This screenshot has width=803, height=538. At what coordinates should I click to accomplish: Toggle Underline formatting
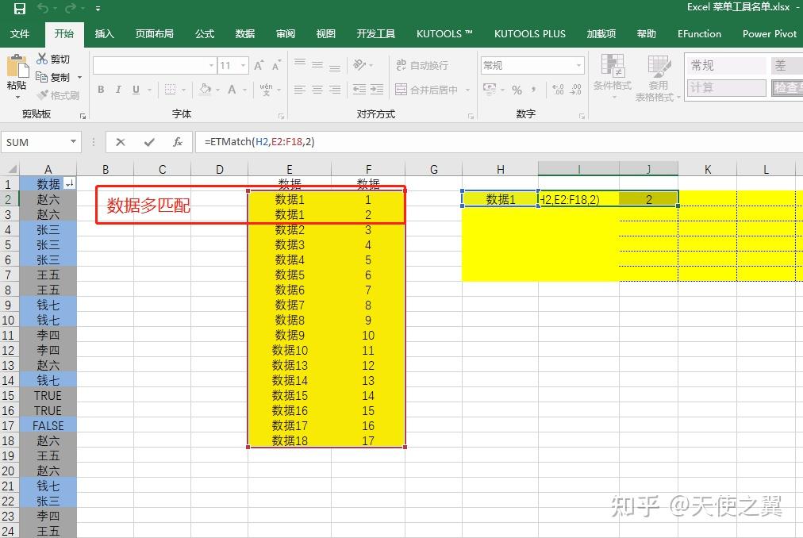[136, 90]
